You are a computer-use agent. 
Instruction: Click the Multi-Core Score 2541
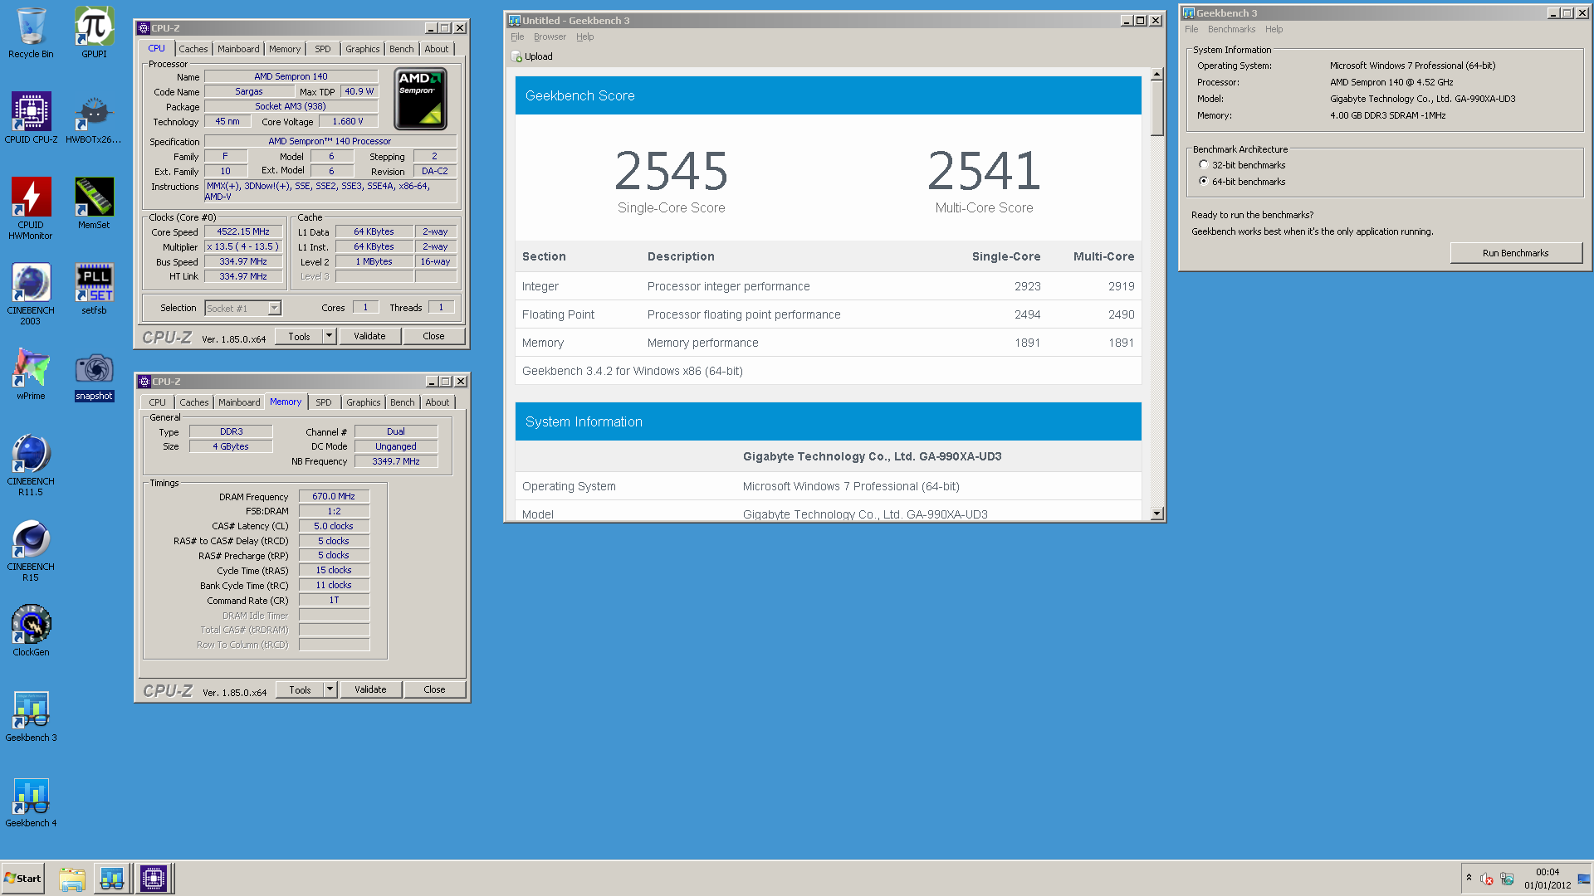[984, 171]
